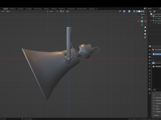Viewport: 161px width, 120px height.
Task: Open the Tool properties tab
Action: tap(150, 50)
